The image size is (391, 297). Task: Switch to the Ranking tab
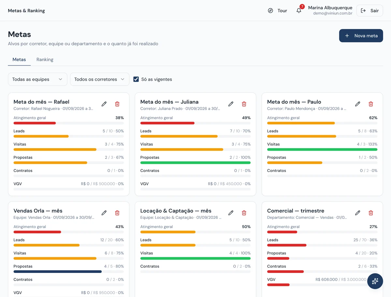coord(45,60)
